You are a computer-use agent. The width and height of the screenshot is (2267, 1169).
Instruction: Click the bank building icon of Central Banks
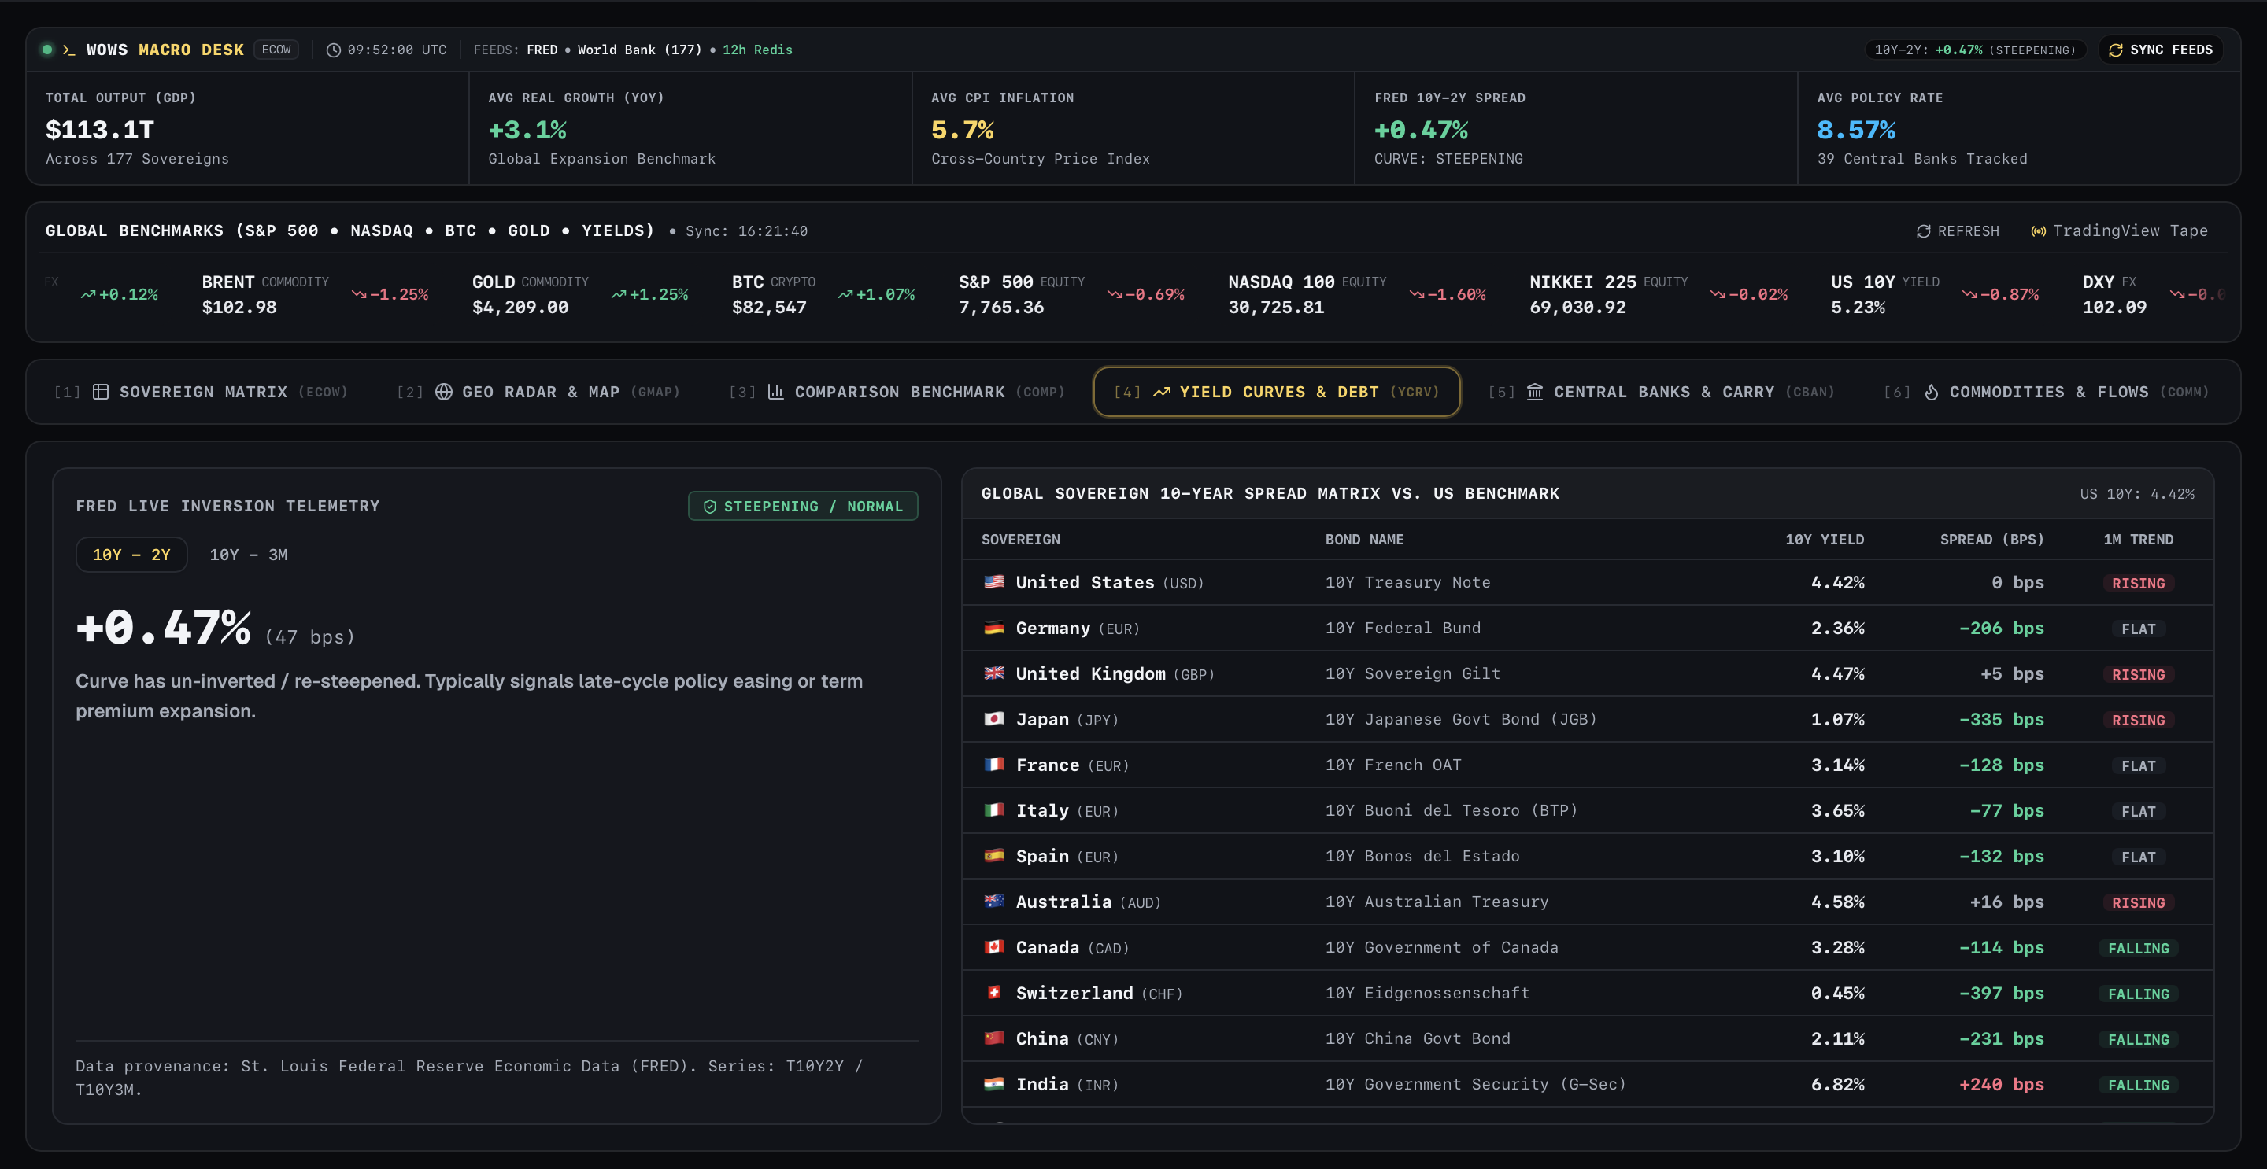click(x=1535, y=392)
